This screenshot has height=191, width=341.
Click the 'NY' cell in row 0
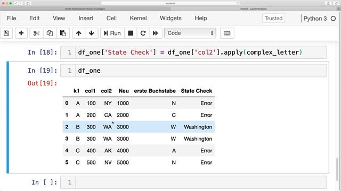pyautogui.click(x=108, y=103)
